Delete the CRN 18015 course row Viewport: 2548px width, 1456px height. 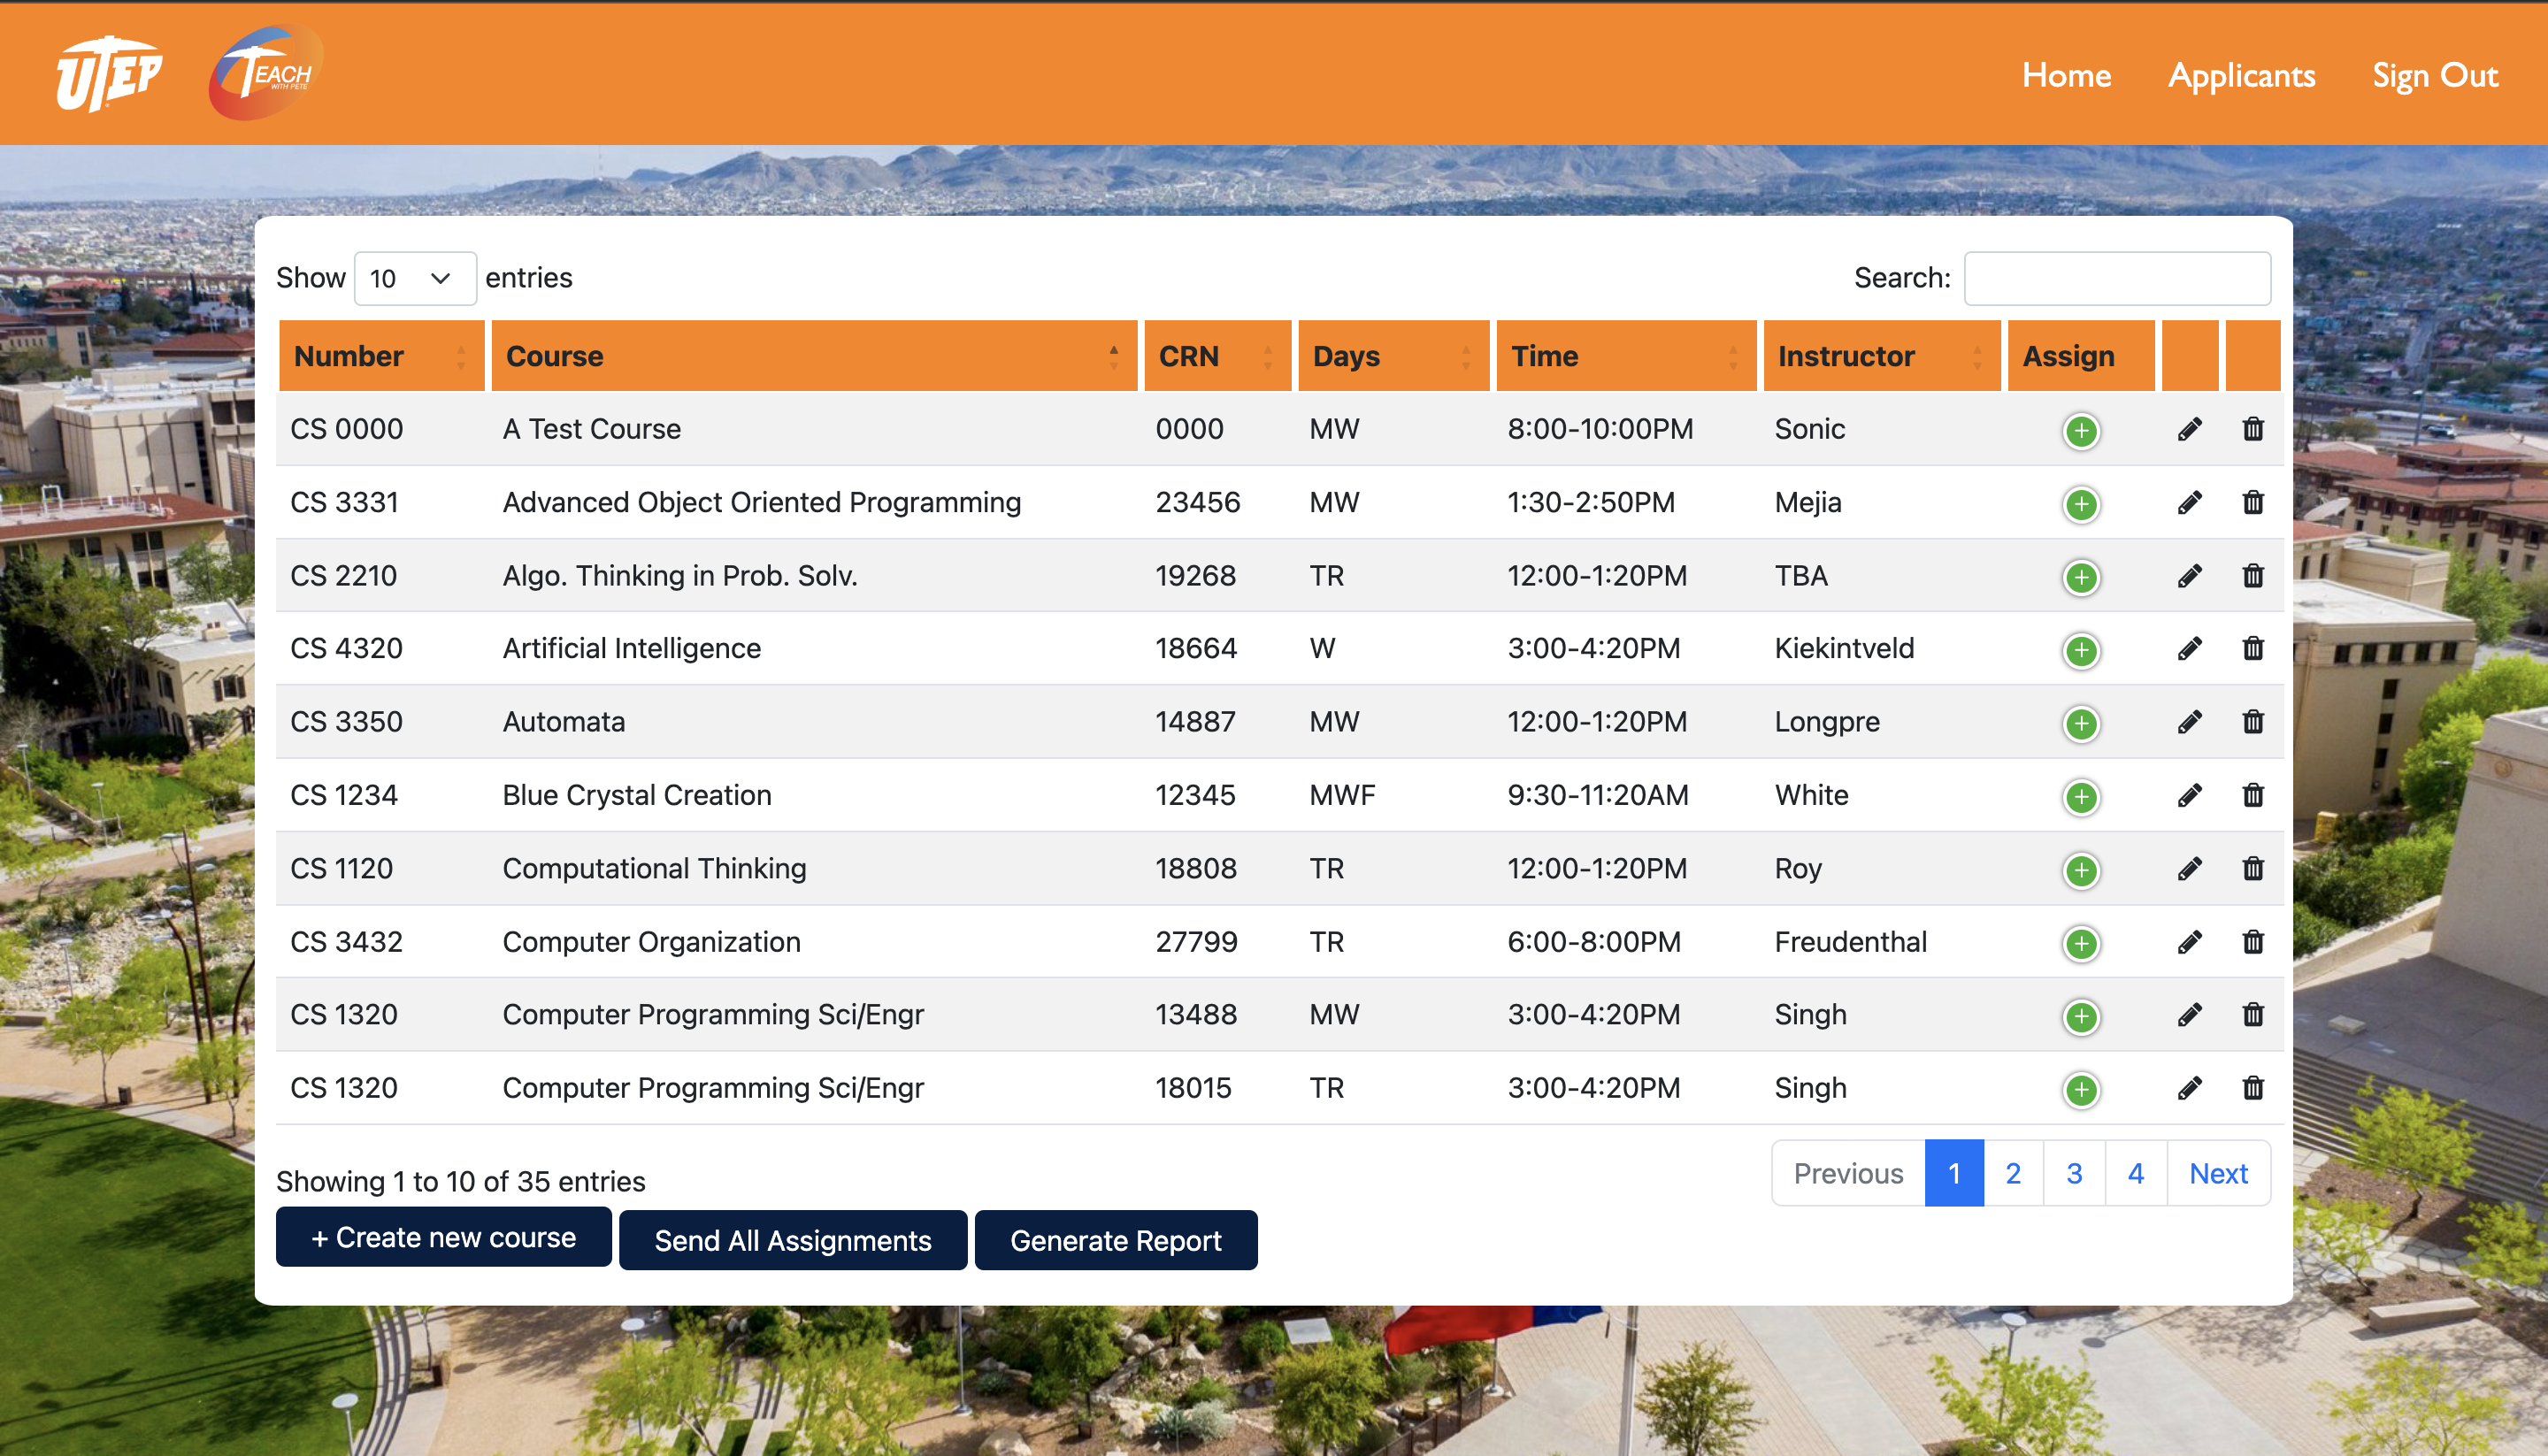(x=2252, y=1088)
